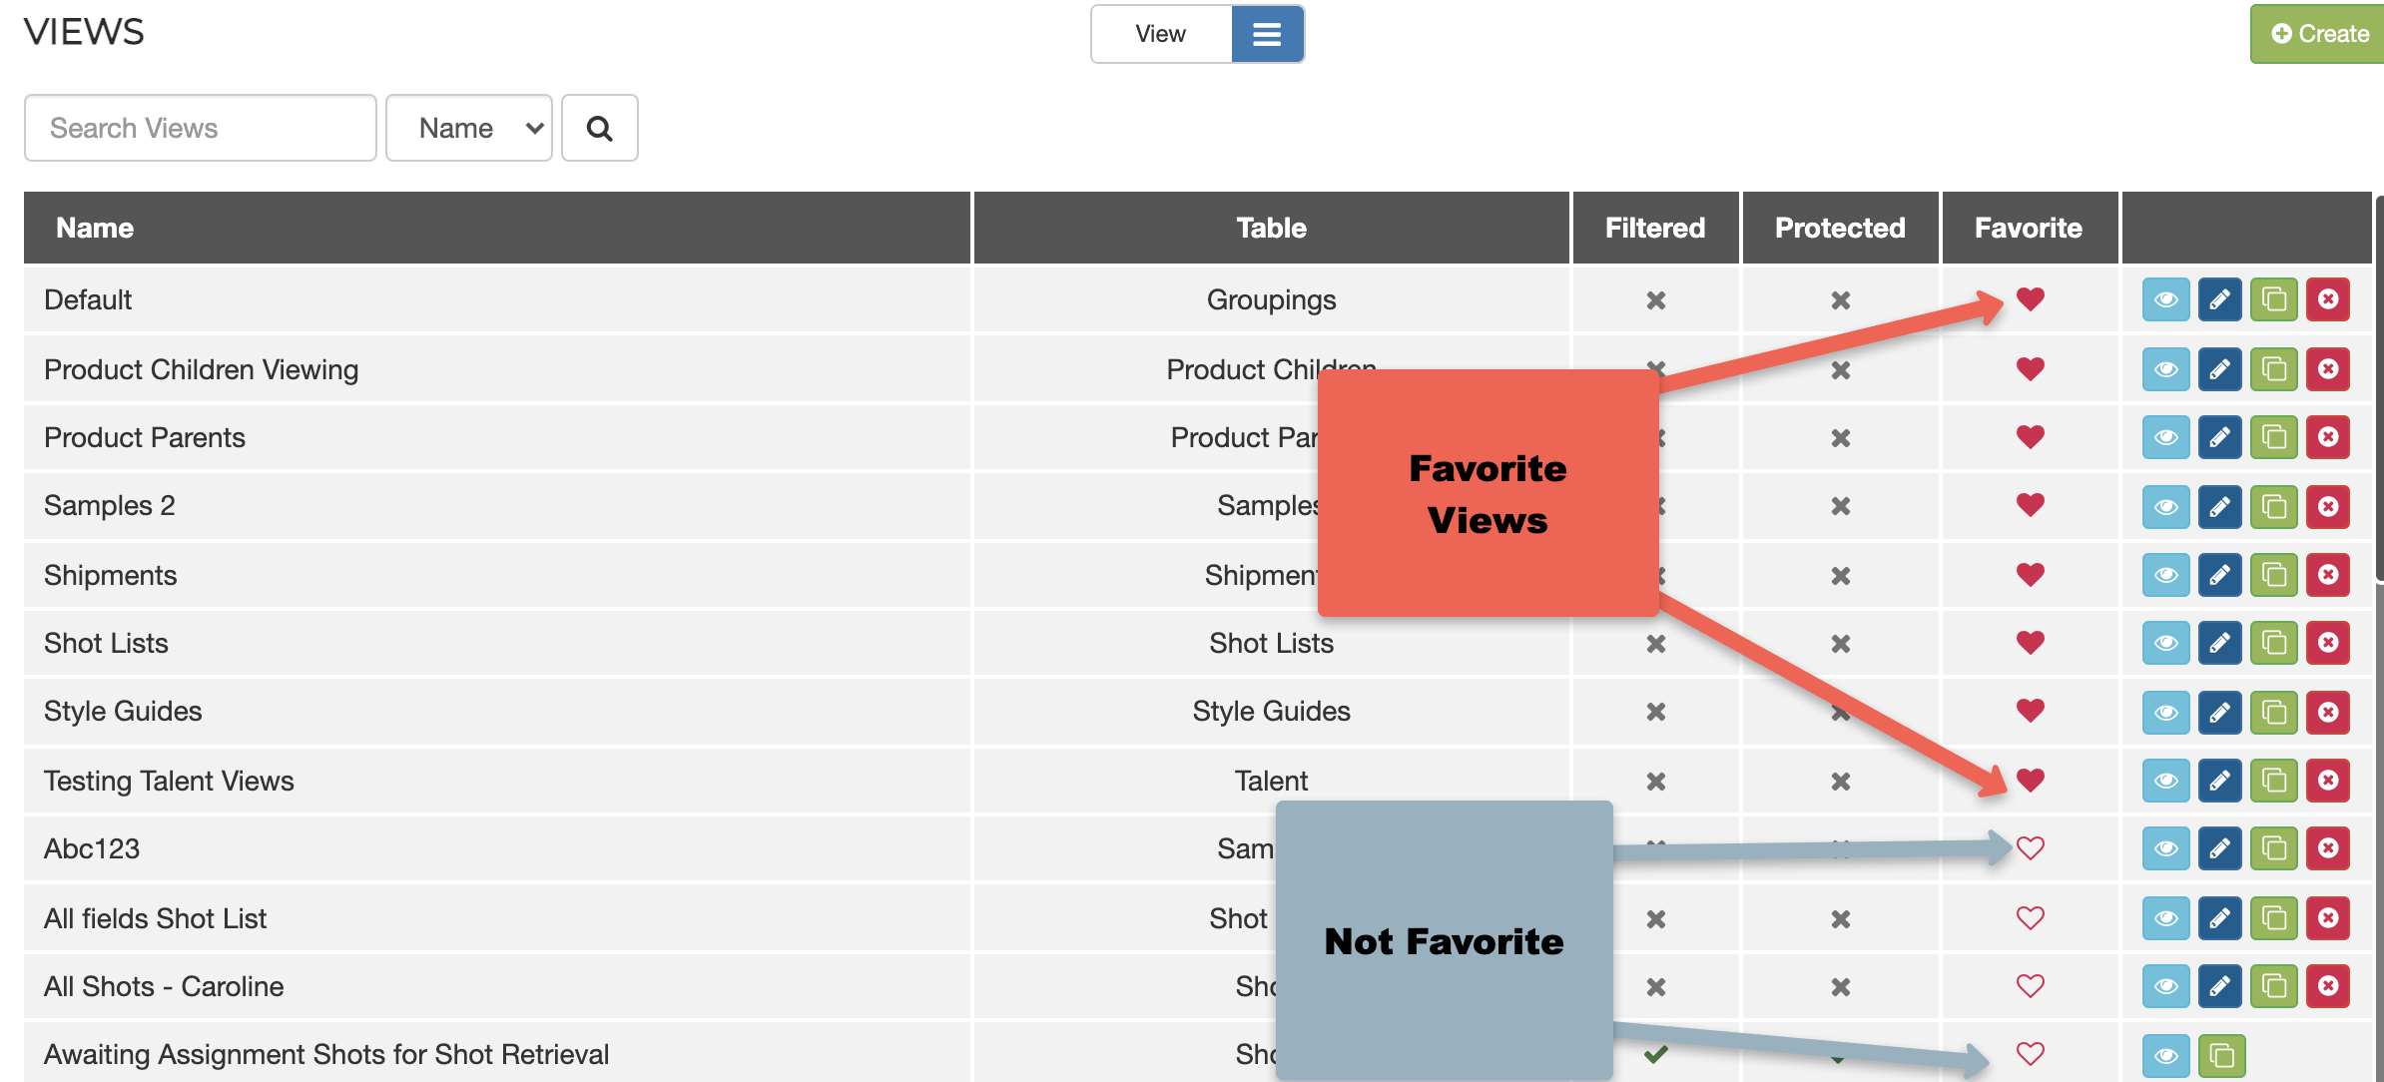Edit the Product Children Viewing view
Viewport: 2384px width, 1082px height.
pos(2219,369)
